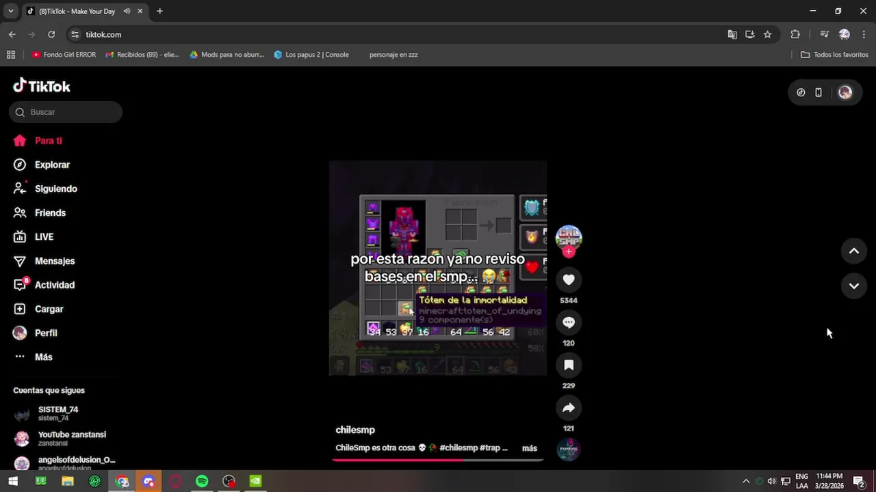
Task: Go to the previous video with up chevron
Action: (854, 251)
